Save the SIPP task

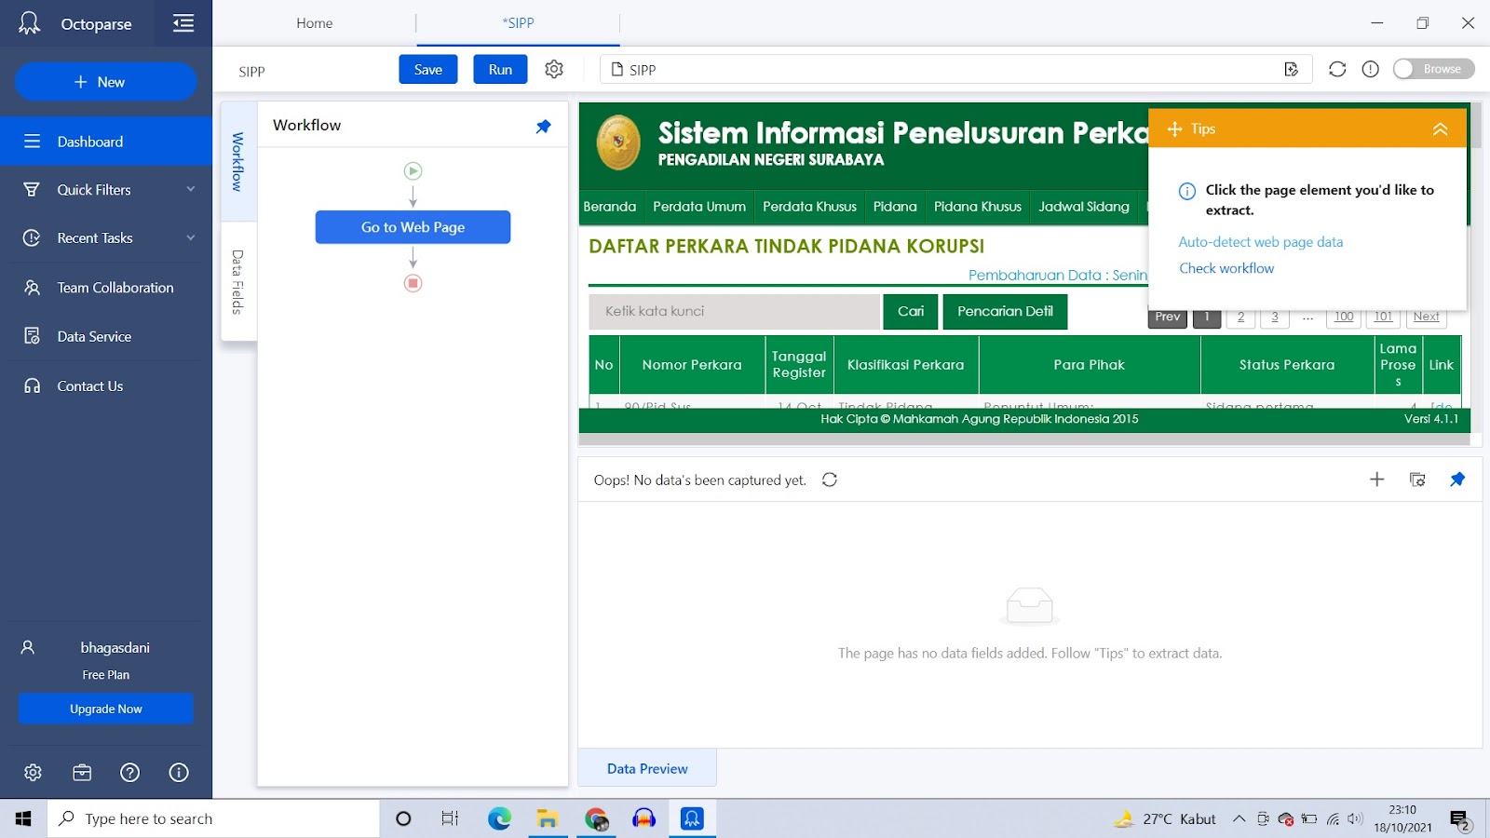428,69
